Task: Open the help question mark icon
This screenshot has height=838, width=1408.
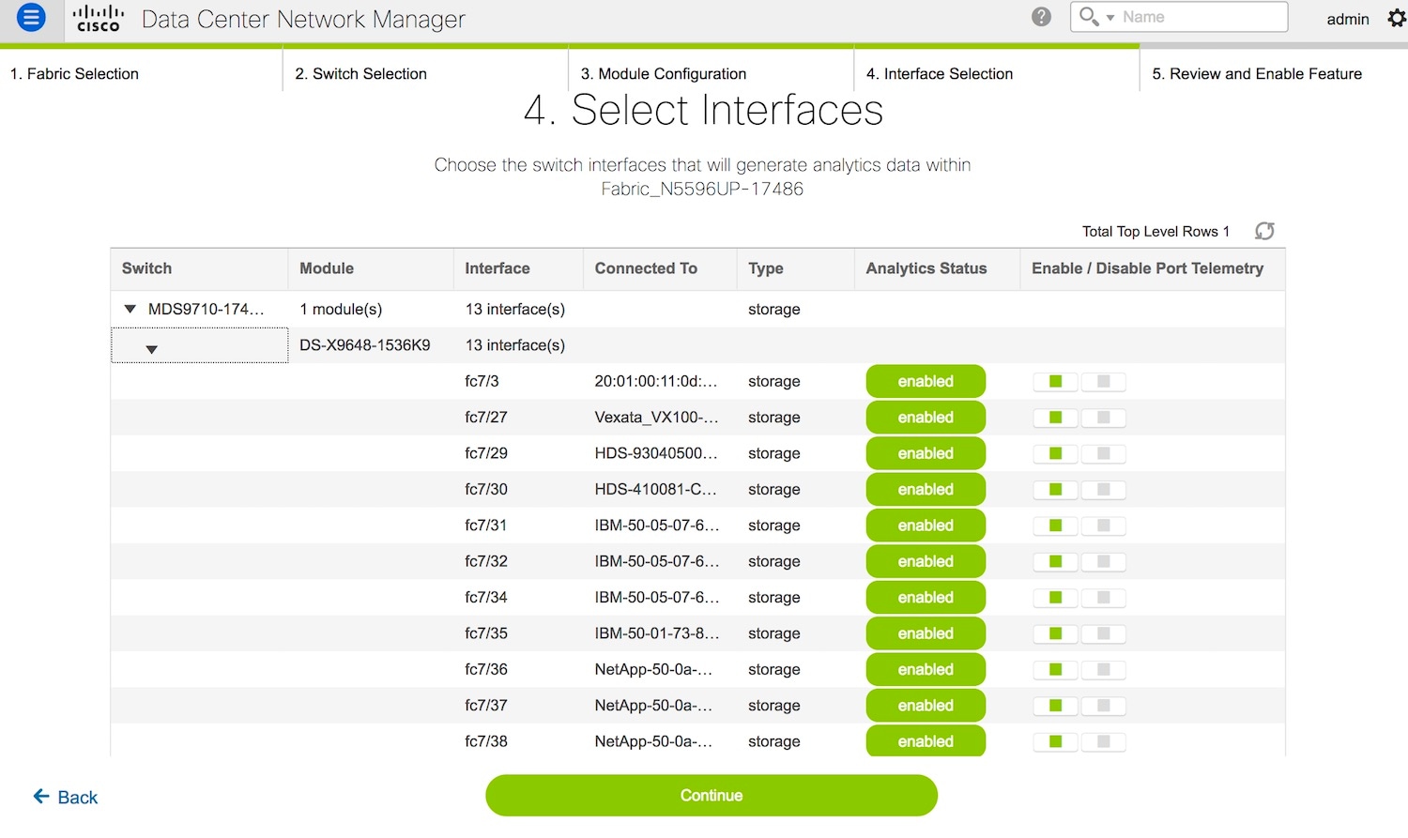Action: (1041, 17)
